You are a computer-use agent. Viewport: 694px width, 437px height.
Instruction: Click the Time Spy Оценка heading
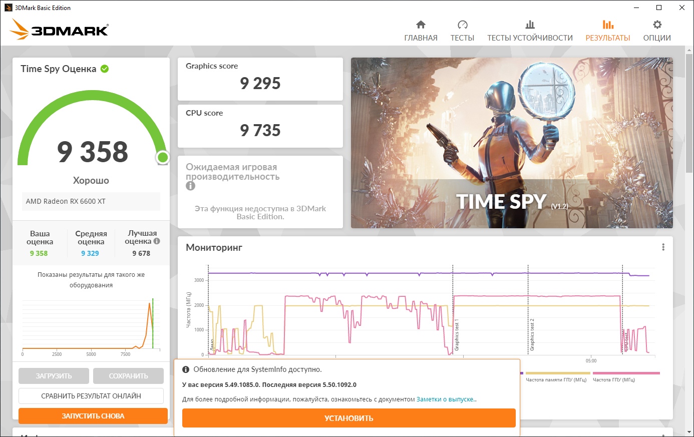pyautogui.click(x=58, y=69)
